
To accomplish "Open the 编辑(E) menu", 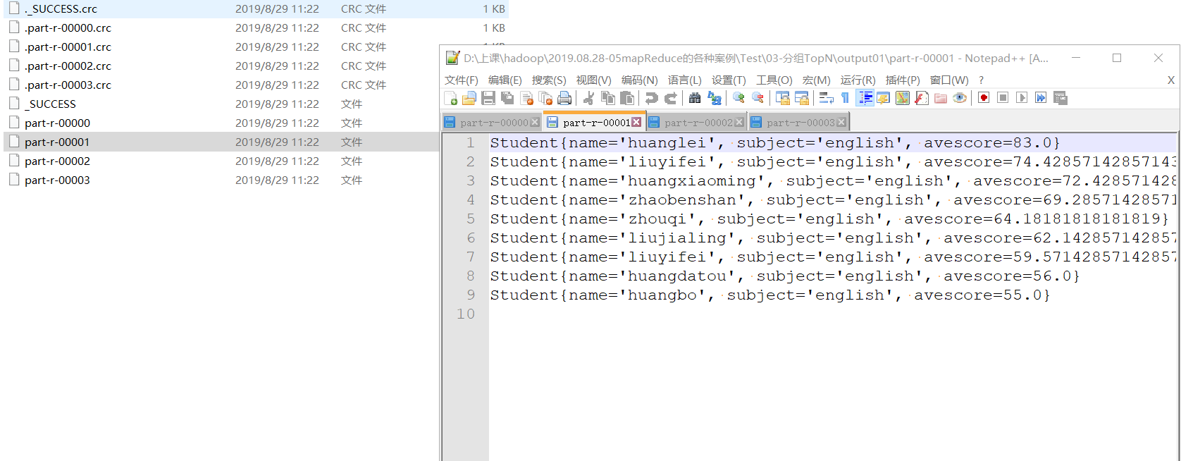I will tap(505, 80).
